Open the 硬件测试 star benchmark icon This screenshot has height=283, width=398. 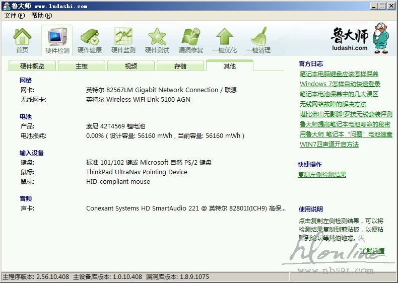coord(157,41)
